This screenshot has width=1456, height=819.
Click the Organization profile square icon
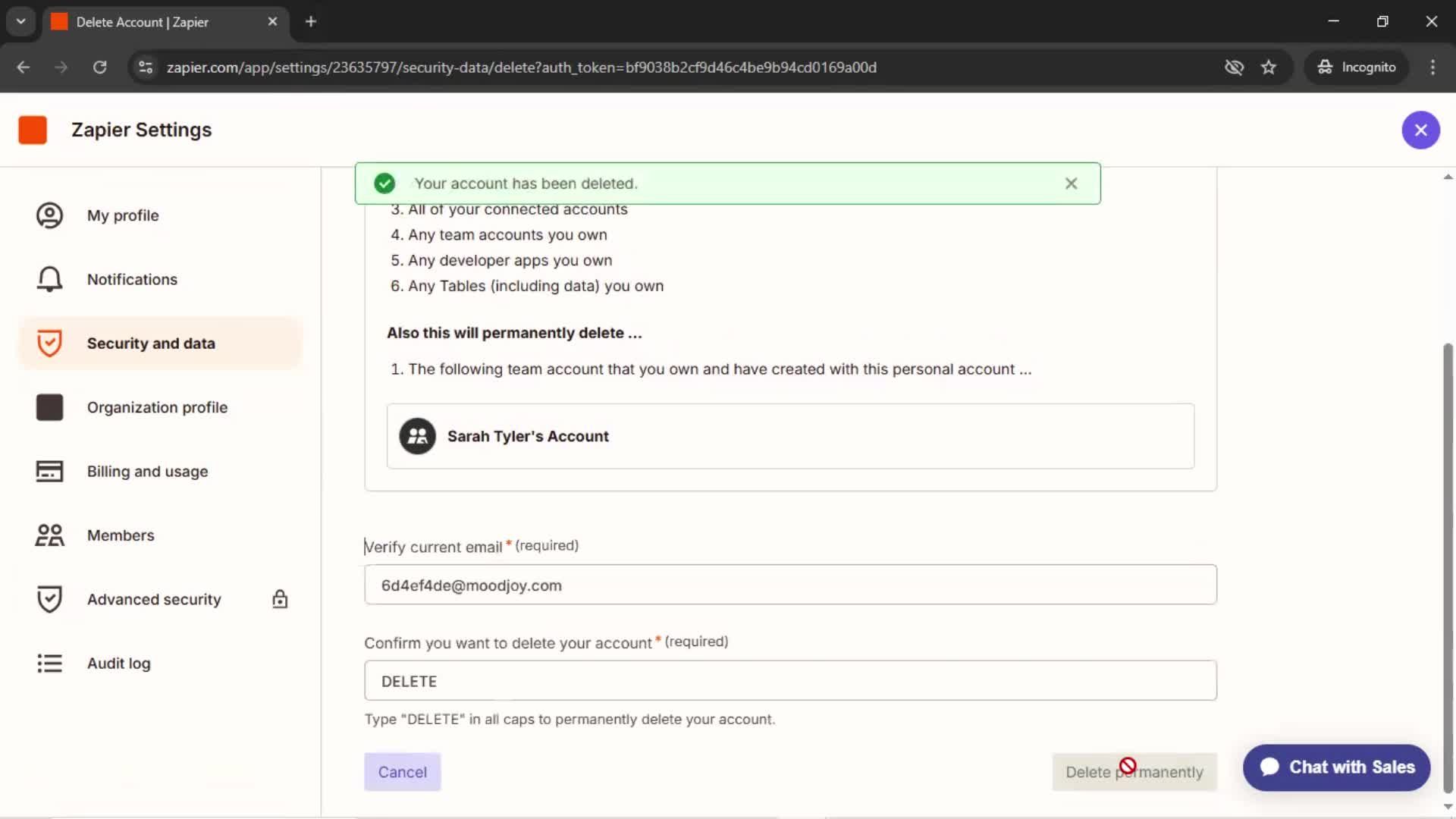50,407
